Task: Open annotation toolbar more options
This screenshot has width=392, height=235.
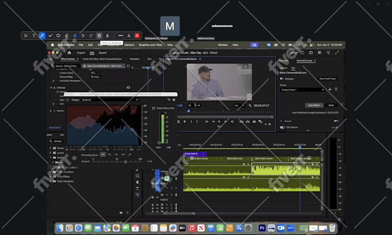Action: [120, 36]
